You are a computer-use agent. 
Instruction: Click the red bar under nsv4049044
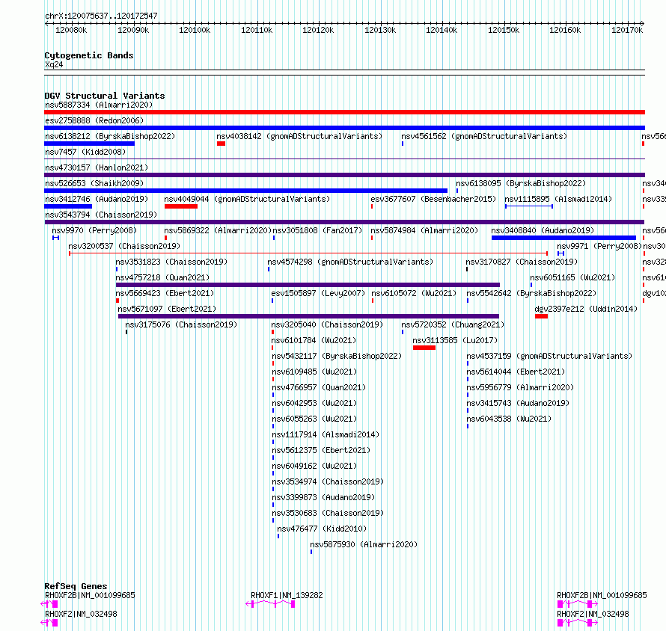pos(181,206)
